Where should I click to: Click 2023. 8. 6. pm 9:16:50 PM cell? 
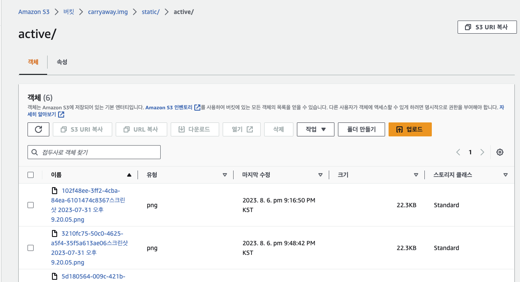click(x=279, y=205)
